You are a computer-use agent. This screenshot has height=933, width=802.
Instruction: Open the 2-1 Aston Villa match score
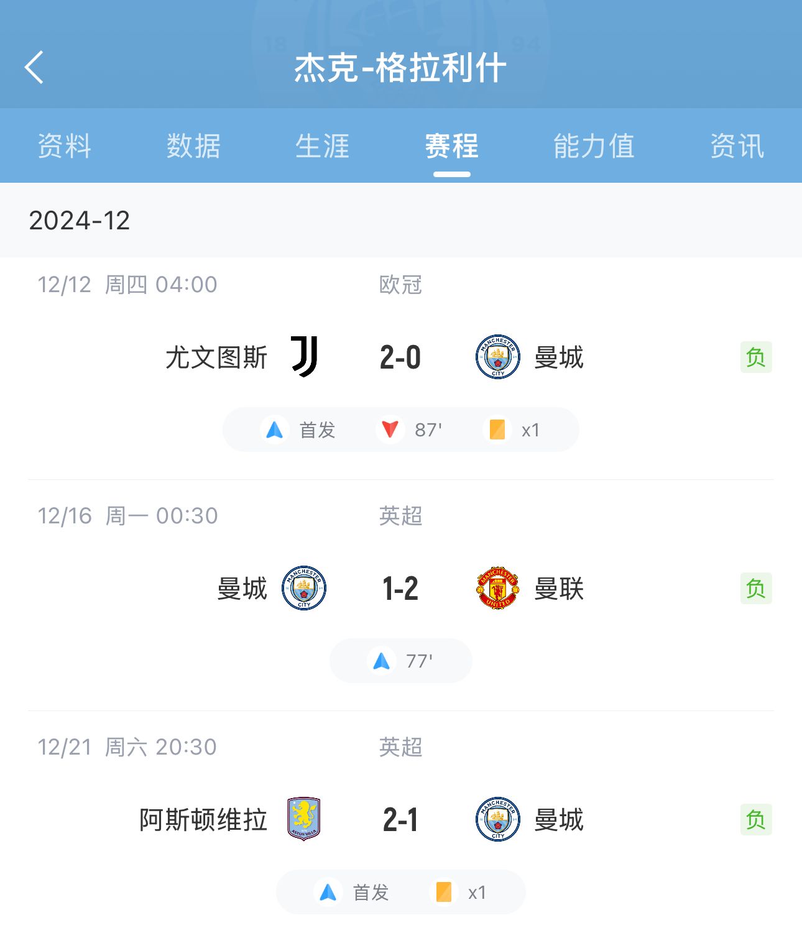pyautogui.click(x=400, y=820)
